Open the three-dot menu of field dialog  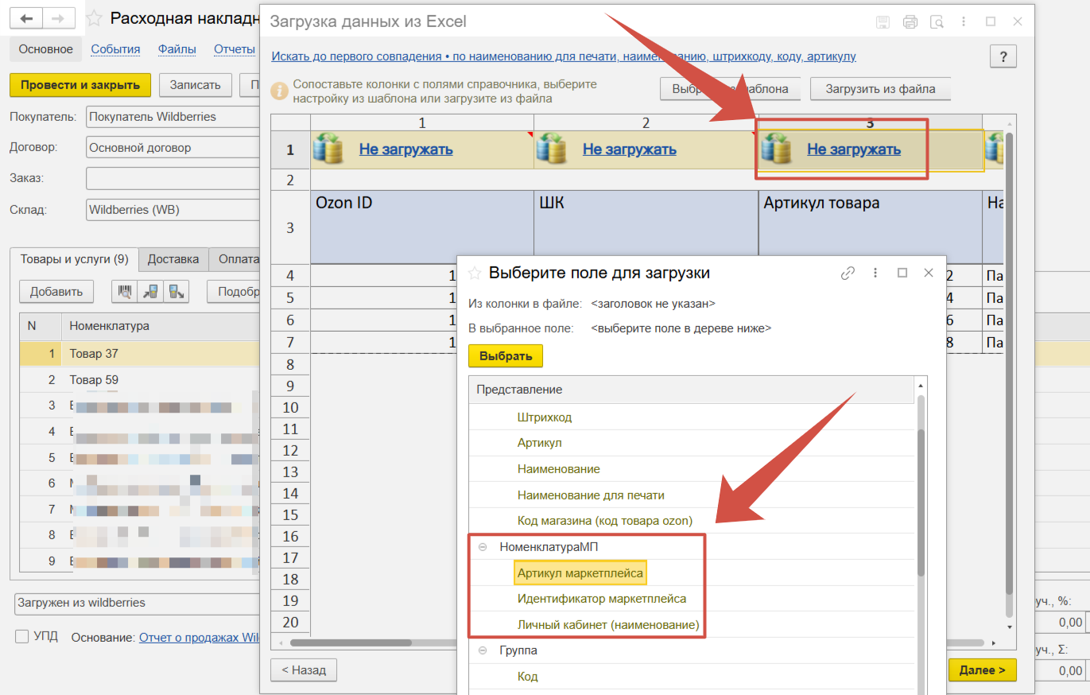coord(875,273)
